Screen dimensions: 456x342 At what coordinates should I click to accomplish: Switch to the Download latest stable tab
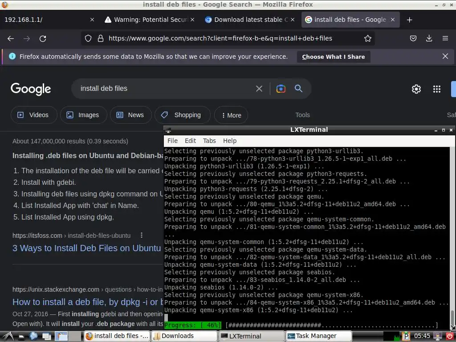click(250, 20)
